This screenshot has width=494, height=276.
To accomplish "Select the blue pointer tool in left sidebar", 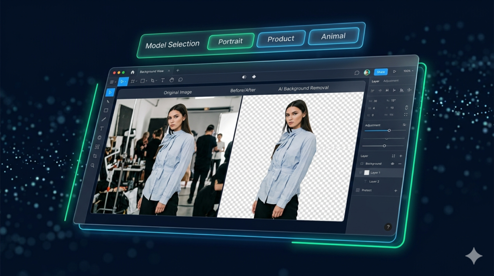I will point(110,92).
